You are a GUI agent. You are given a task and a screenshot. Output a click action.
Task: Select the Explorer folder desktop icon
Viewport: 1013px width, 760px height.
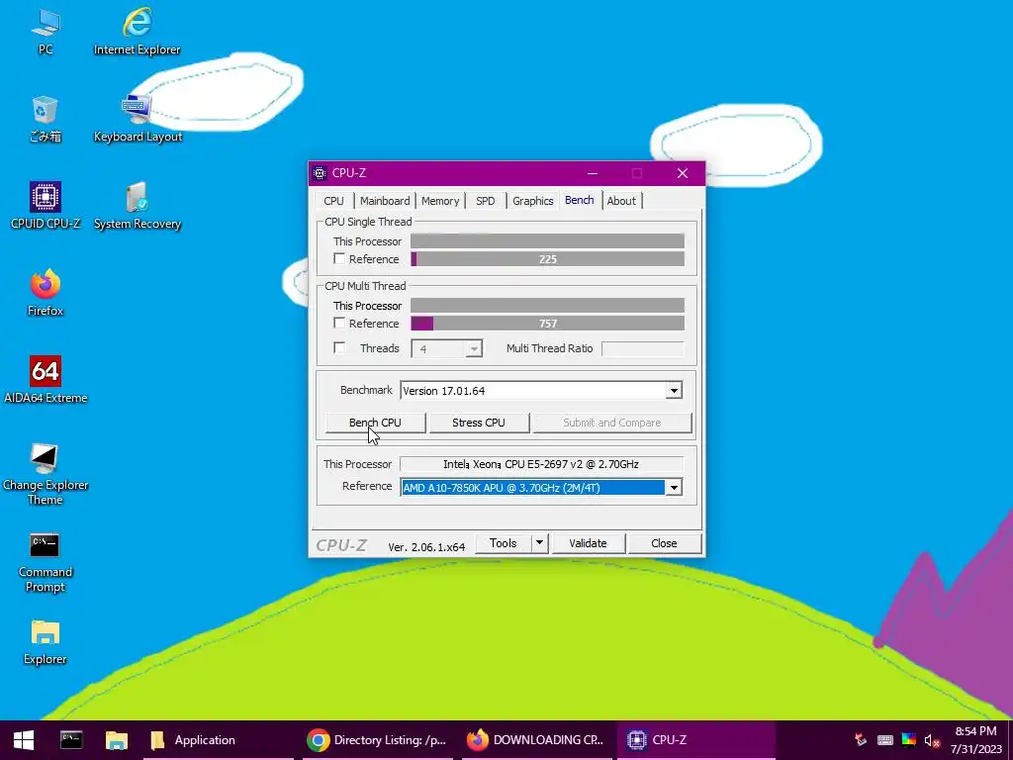point(46,642)
